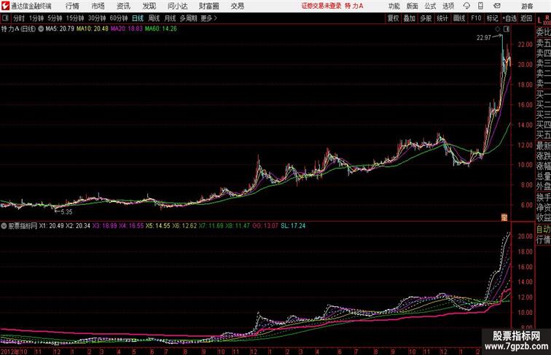
Task: Toggle the panel icon right of the diamond
Action: pyautogui.click(x=506, y=30)
